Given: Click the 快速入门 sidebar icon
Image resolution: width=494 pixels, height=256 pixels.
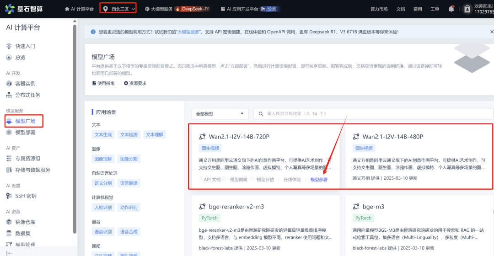Looking at the screenshot, I should pos(9,46).
